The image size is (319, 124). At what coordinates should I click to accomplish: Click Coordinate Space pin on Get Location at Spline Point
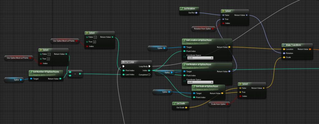pyautogui.click(x=184, y=57)
